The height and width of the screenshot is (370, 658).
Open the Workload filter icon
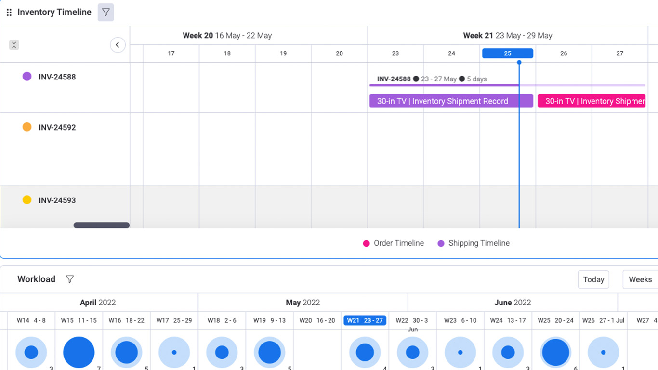70,279
